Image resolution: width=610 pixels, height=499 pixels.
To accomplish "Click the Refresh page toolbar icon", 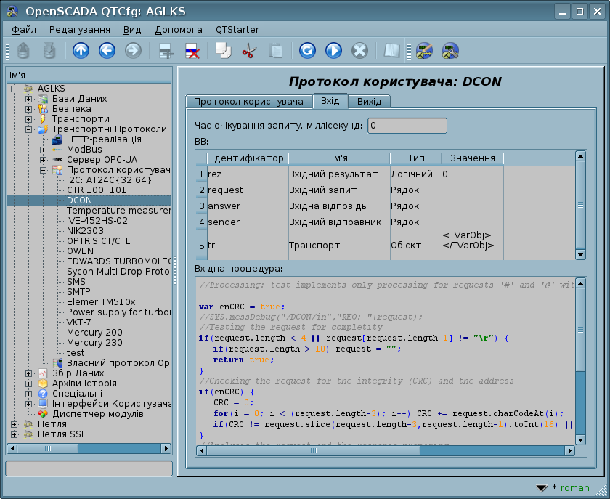I will point(307,50).
